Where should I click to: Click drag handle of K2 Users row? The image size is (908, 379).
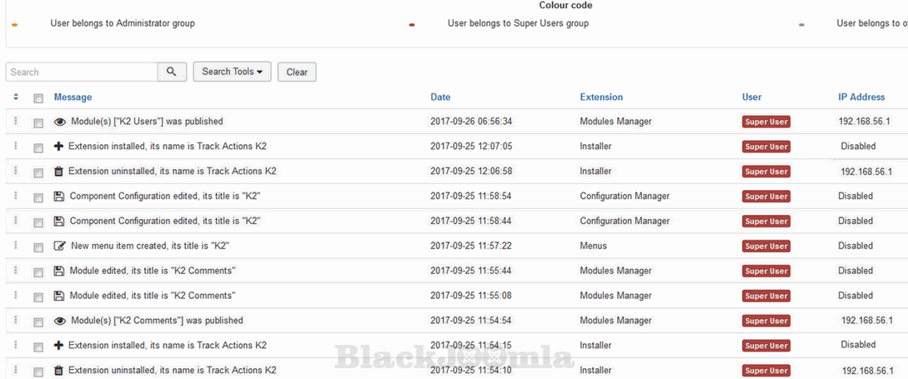[15, 122]
